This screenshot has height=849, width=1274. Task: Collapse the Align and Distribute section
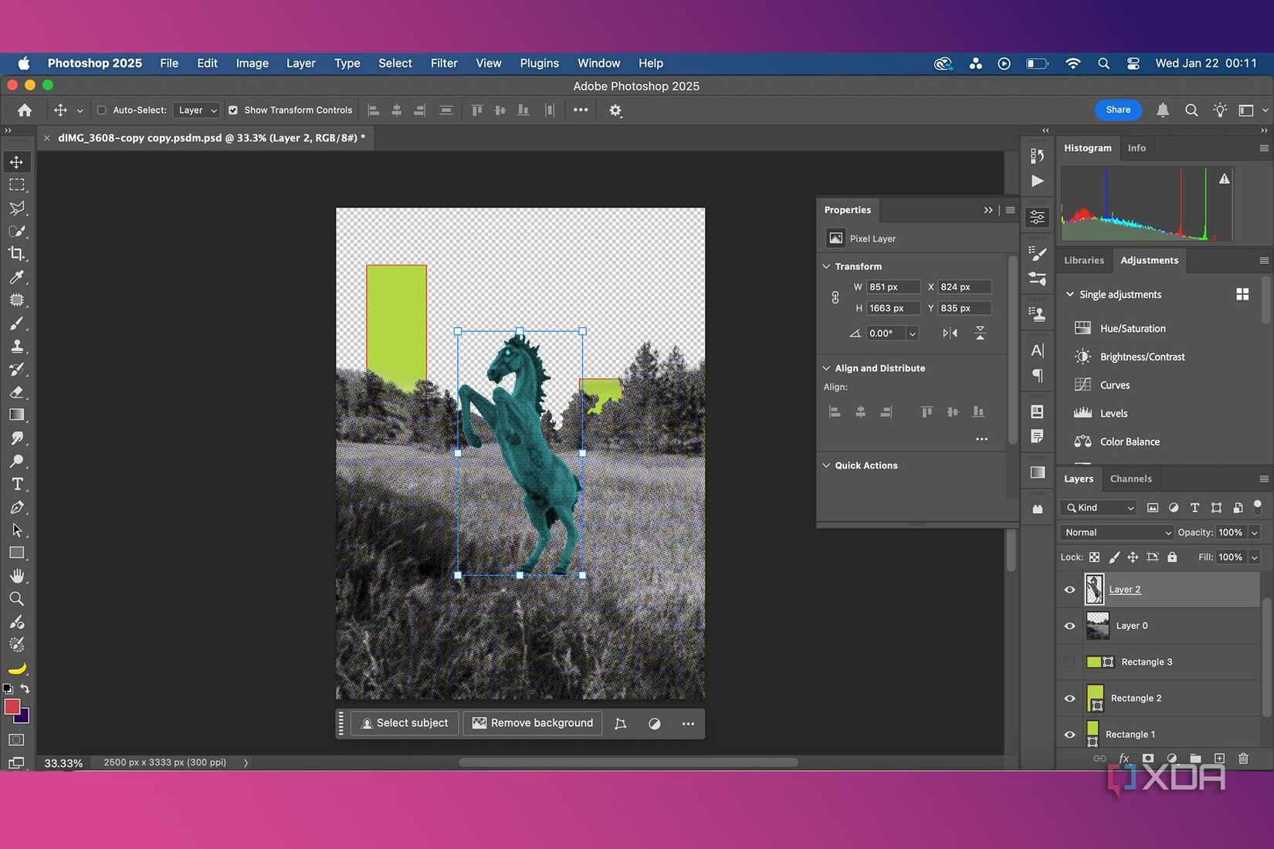826,368
